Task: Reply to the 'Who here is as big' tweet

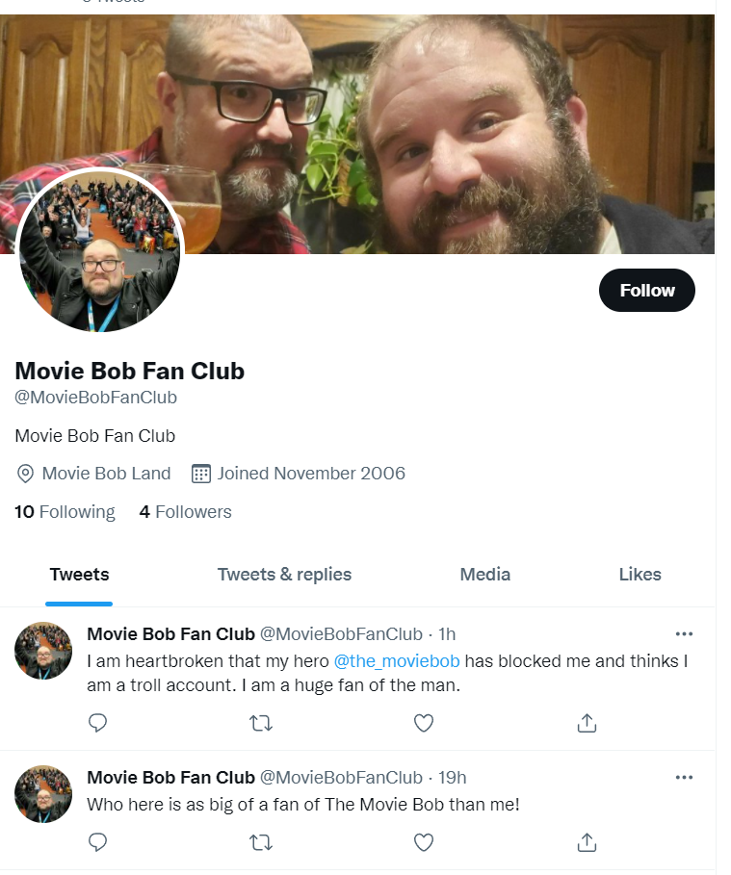Action: click(x=97, y=841)
